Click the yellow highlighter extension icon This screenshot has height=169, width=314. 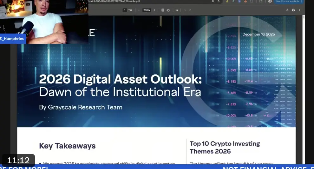[227, 1]
